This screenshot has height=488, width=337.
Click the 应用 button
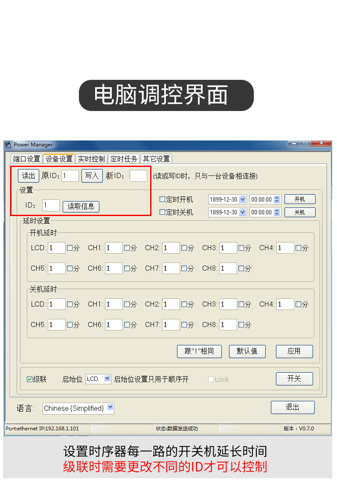coord(294,351)
